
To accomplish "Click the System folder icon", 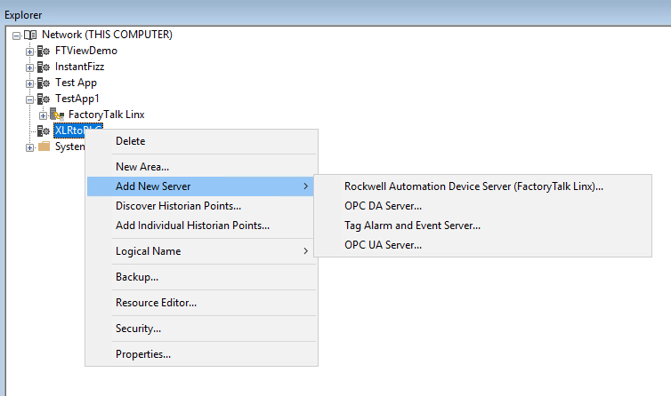I will click(44, 147).
